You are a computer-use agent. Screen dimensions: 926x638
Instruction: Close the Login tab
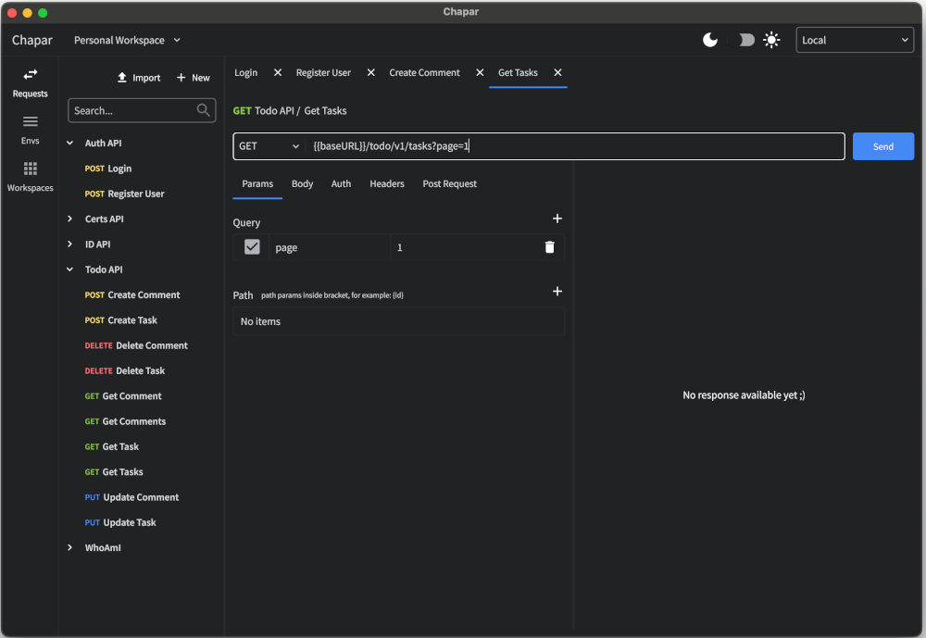278,72
